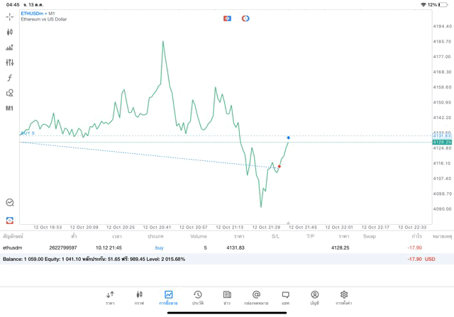The height and width of the screenshot is (317, 454).
Task: Open the function (f) indicators icon
Action: [x=10, y=78]
